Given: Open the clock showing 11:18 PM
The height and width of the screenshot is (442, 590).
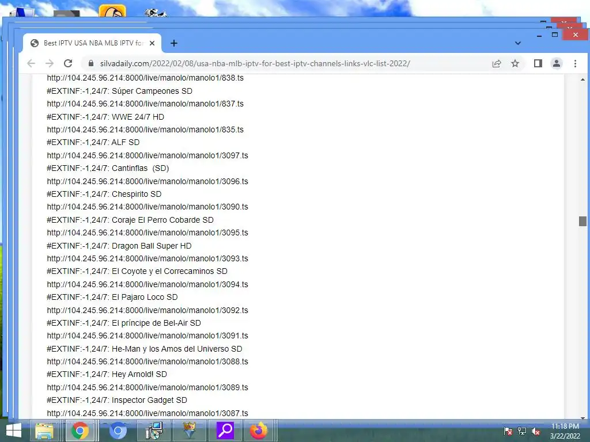Looking at the screenshot, I should click(565, 431).
